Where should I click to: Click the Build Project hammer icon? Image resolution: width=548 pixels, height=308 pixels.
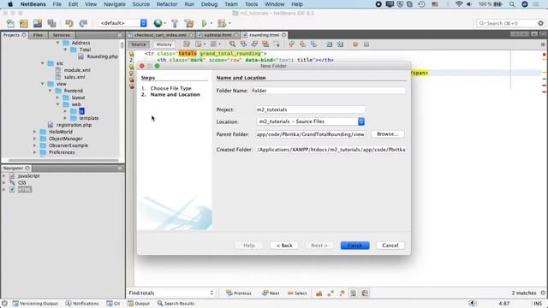click(175, 23)
